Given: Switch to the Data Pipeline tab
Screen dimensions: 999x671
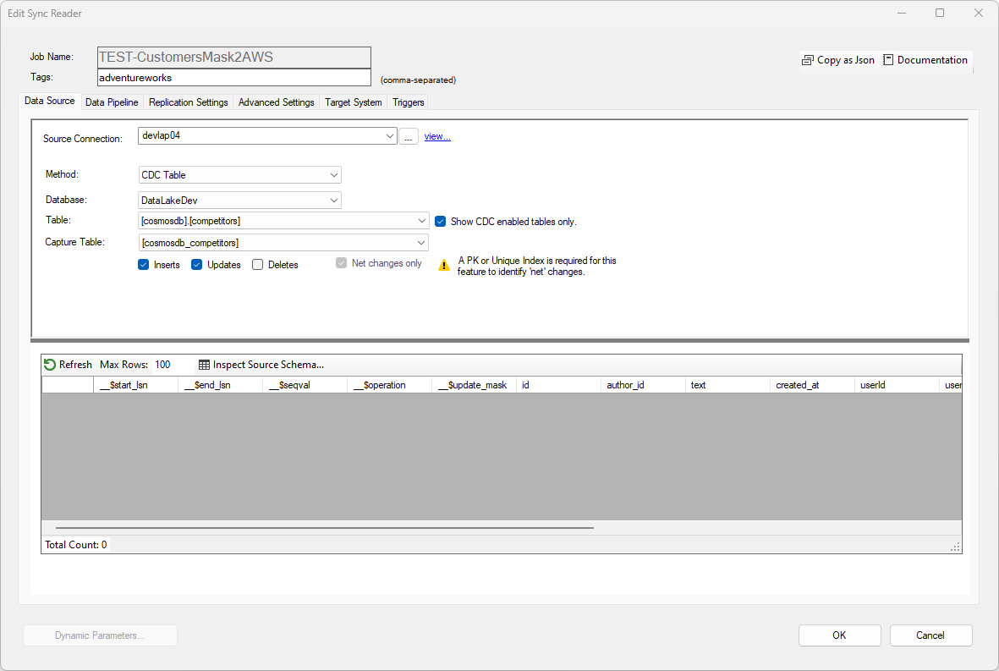Looking at the screenshot, I should (x=113, y=102).
